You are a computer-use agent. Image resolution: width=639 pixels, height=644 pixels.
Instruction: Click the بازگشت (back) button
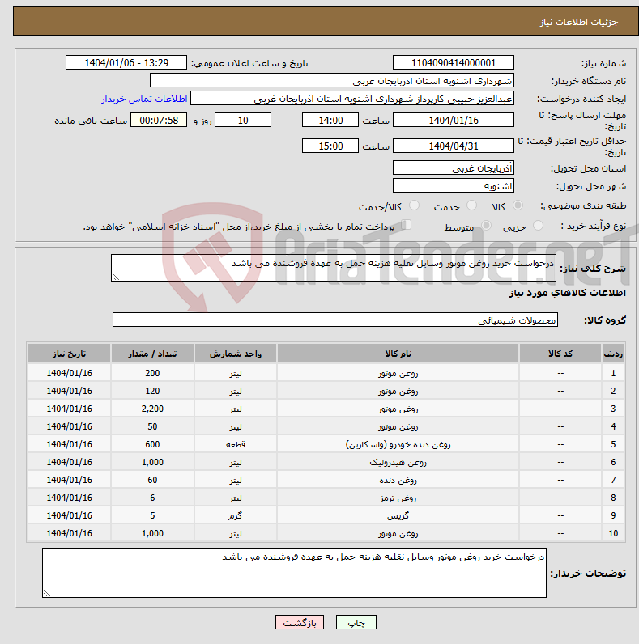click(300, 622)
